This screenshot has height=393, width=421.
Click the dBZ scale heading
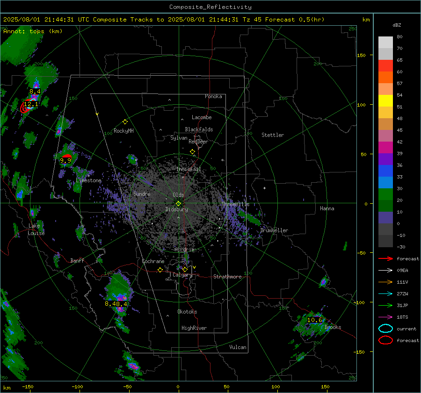[x=397, y=25]
